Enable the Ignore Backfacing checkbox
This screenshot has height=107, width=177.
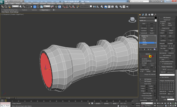pos(141,61)
